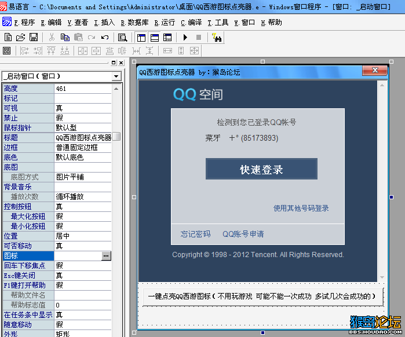The image size is (405, 337).
Task: Click the Find magnifier document icon
Action: (x=122, y=38)
